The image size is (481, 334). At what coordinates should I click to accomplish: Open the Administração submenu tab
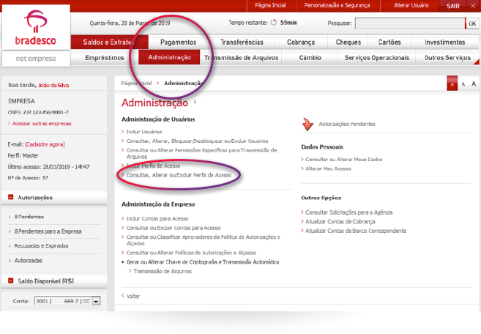coord(169,58)
